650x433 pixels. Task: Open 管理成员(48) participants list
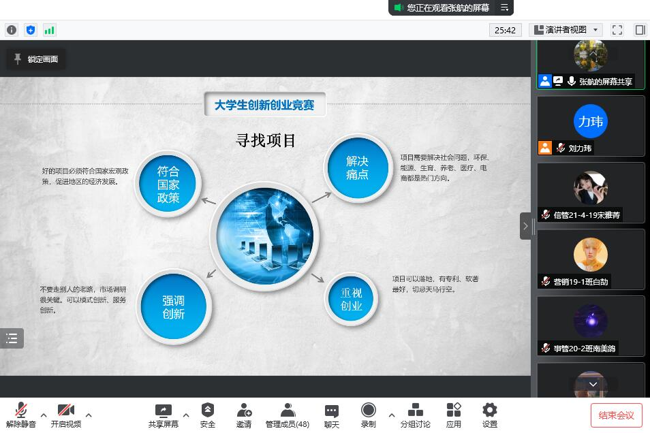click(x=288, y=415)
